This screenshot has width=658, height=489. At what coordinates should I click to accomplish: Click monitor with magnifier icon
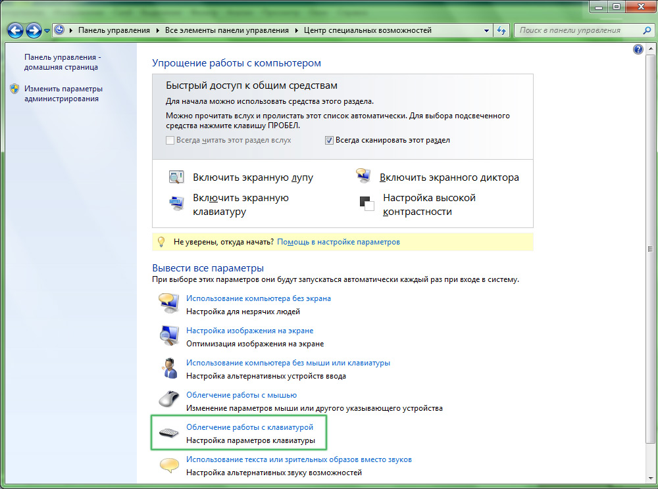(x=169, y=335)
